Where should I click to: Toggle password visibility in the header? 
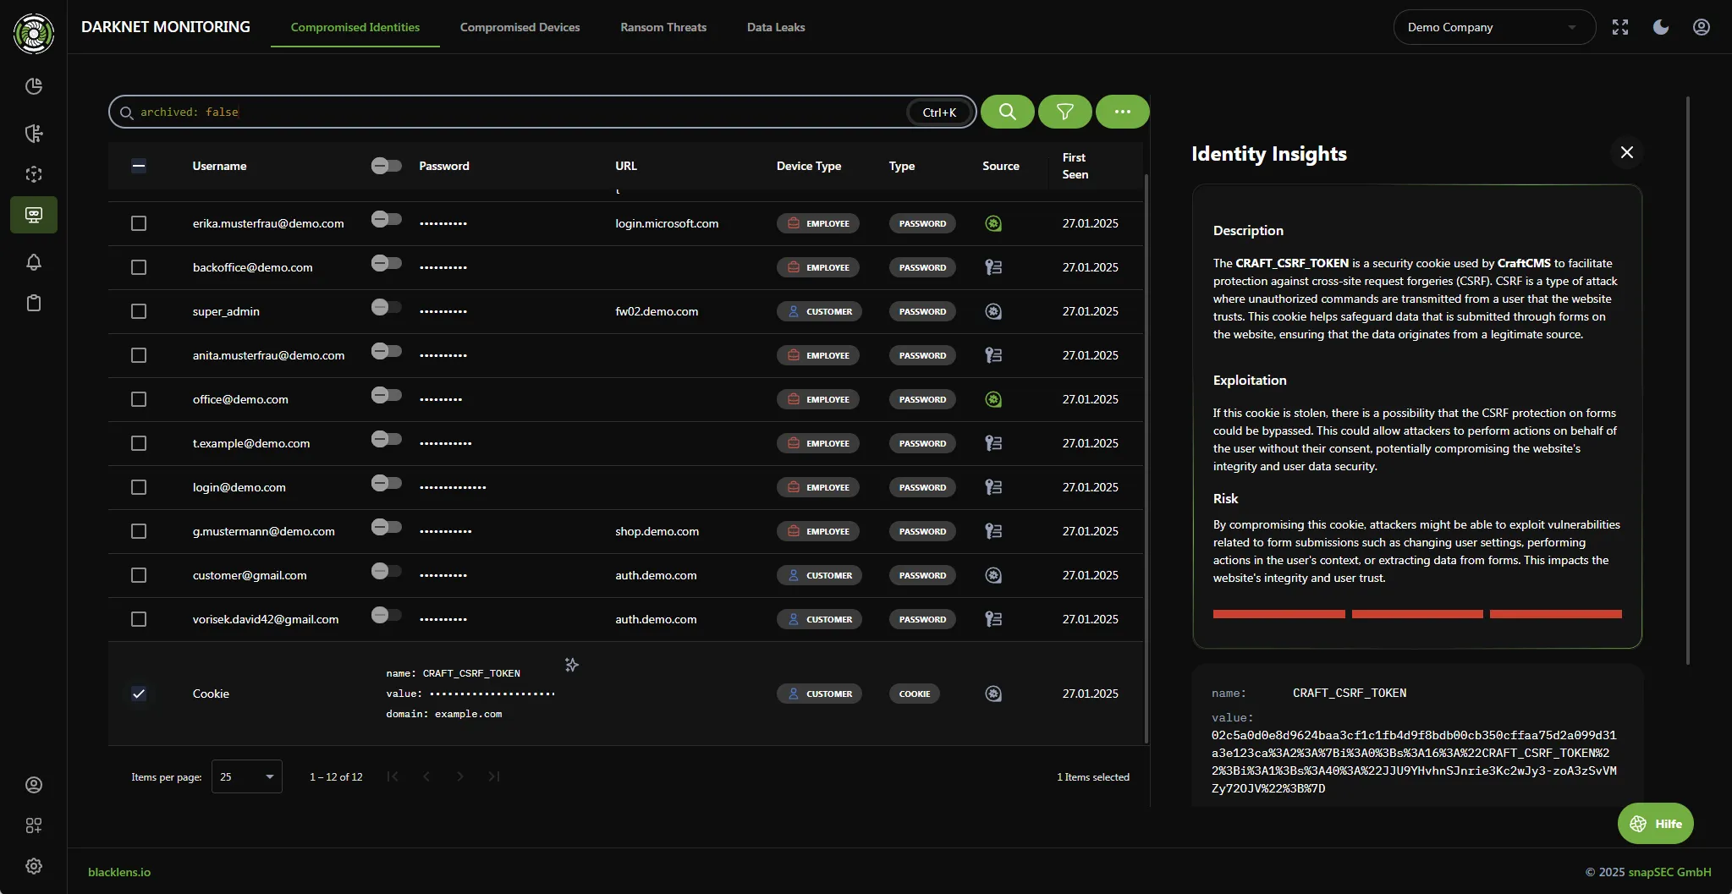pos(386,165)
